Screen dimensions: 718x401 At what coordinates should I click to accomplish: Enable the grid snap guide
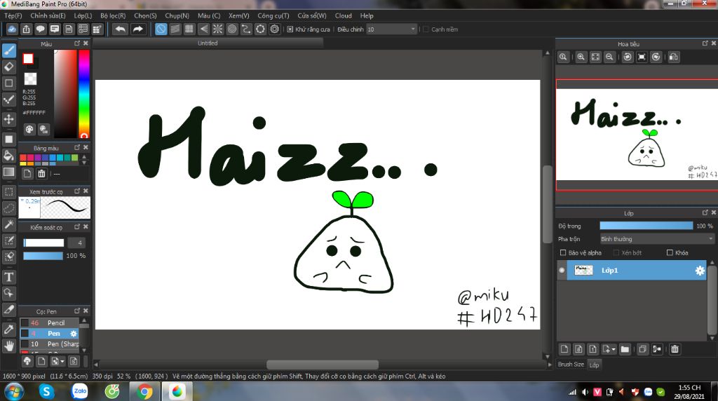pyautogui.click(x=189, y=29)
